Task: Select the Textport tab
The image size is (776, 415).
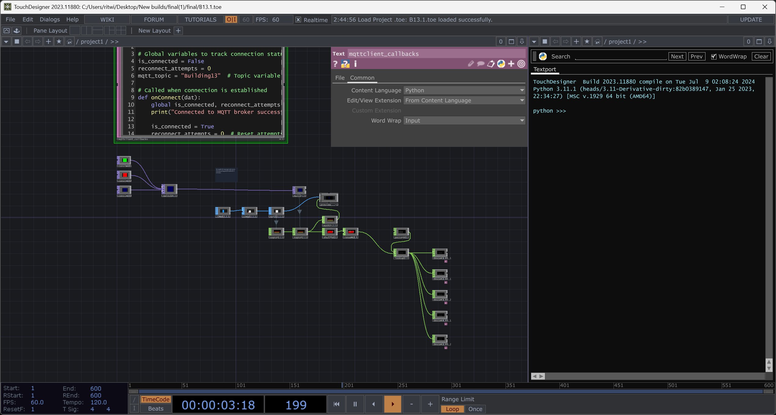Action: coord(545,69)
